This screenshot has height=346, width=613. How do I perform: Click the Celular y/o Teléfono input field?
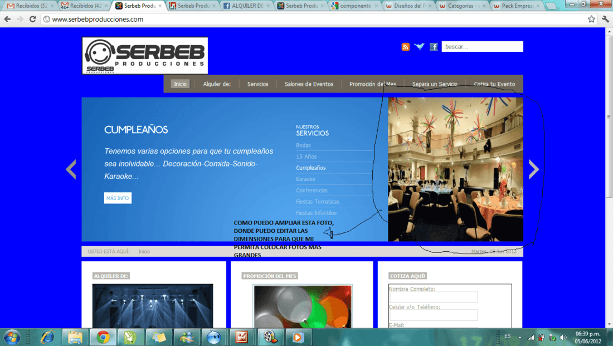(434, 315)
